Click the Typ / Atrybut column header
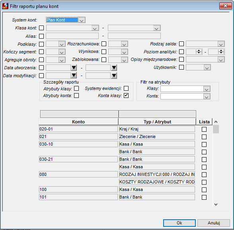Viewport: 234px width, 230px height. tap(157, 122)
